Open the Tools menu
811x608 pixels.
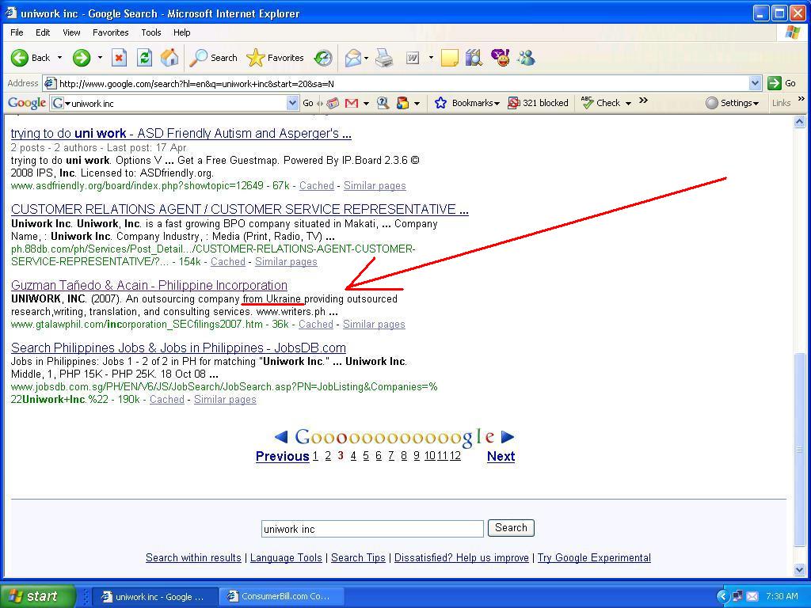(151, 32)
